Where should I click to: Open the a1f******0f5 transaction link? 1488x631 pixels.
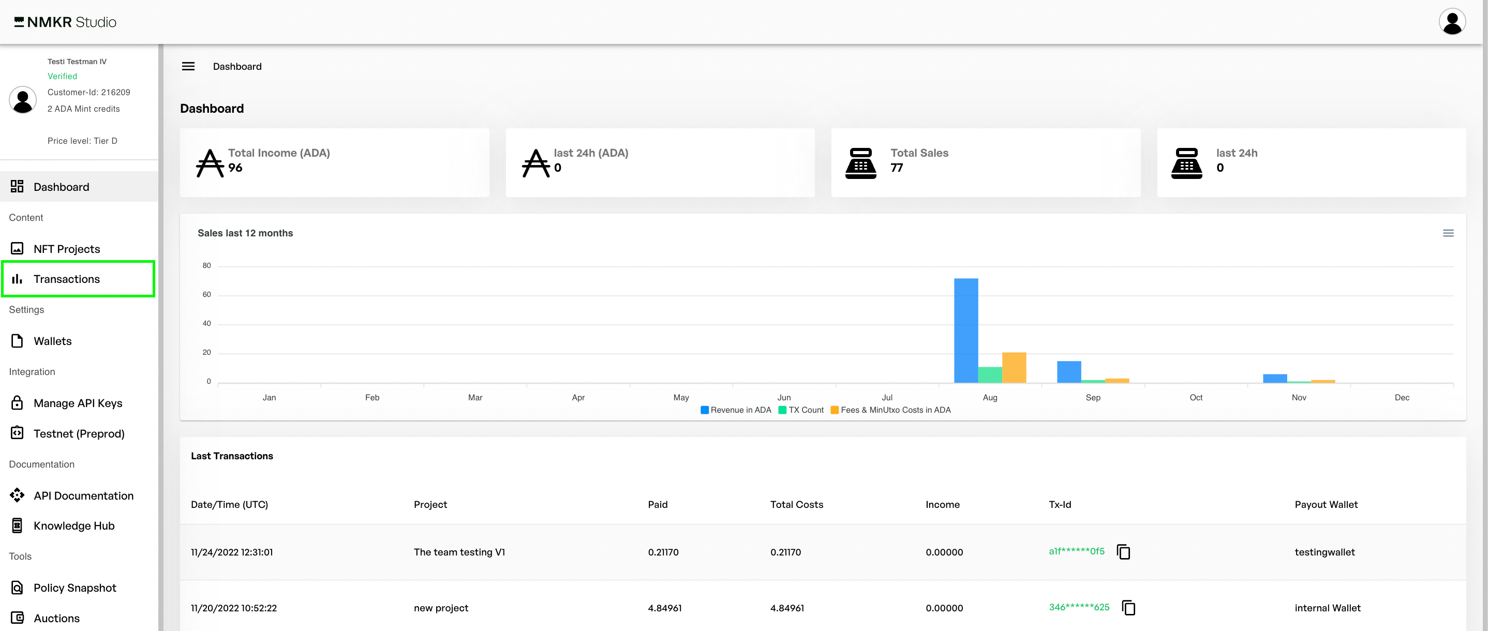pyautogui.click(x=1076, y=551)
